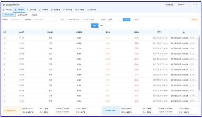
Task: Expand the 温湿度 type dropdown
Action: tap(114, 20)
